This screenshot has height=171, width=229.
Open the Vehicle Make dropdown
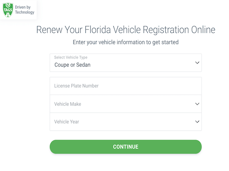tap(126, 104)
